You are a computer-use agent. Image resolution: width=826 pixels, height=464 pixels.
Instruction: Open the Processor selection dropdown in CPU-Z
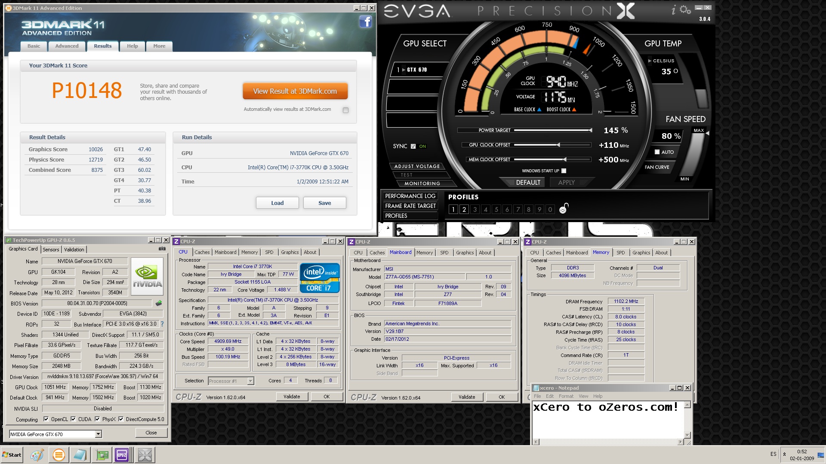pyautogui.click(x=250, y=381)
